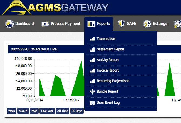View Last Year sales data

click(x=47, y=111)
